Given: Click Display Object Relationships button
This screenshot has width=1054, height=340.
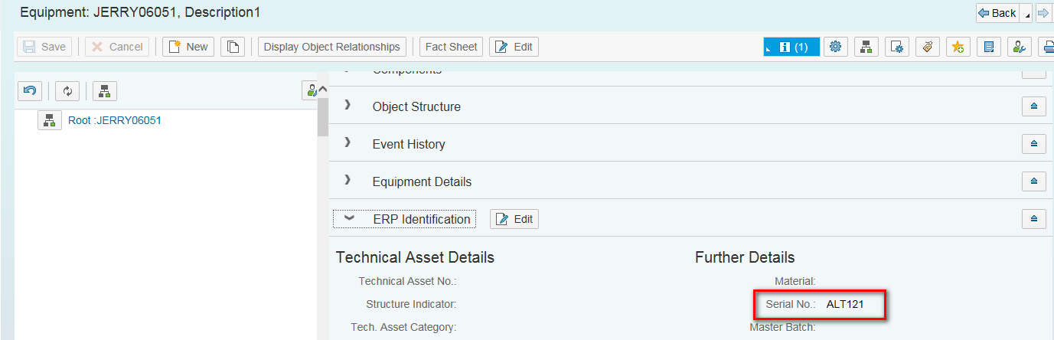Looking at the screenshot, I should (331, 47).
